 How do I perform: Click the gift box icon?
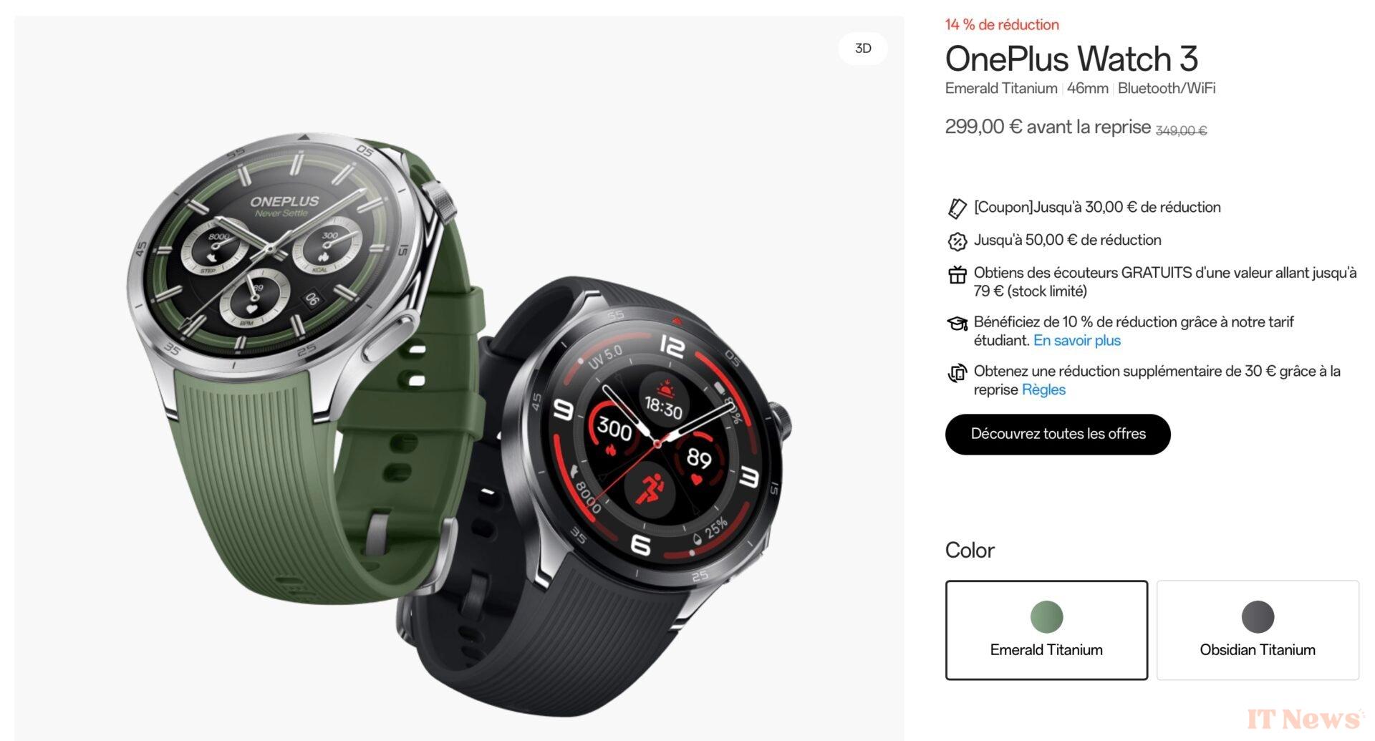957,274
